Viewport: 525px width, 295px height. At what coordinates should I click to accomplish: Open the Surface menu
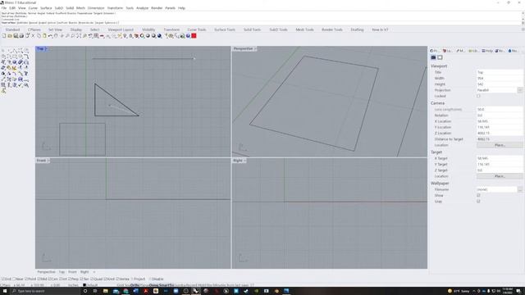coord(46,8)
